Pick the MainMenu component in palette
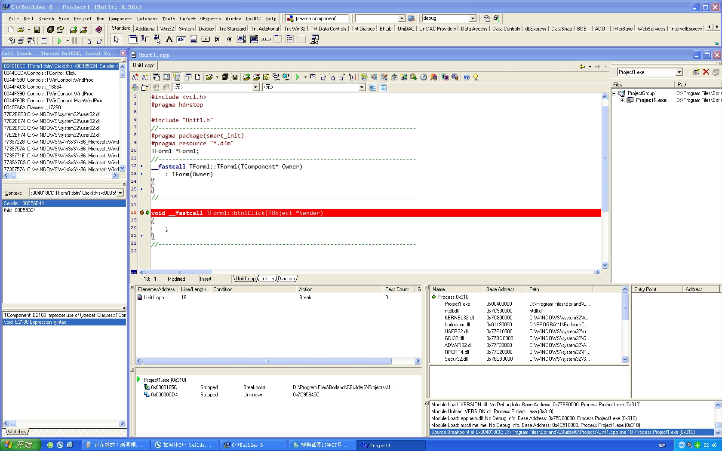Viewport: 722px width, 451px height. 145,40
